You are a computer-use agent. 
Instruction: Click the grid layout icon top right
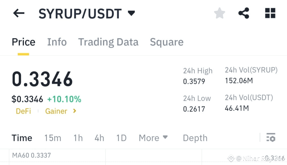click(270, 13)
